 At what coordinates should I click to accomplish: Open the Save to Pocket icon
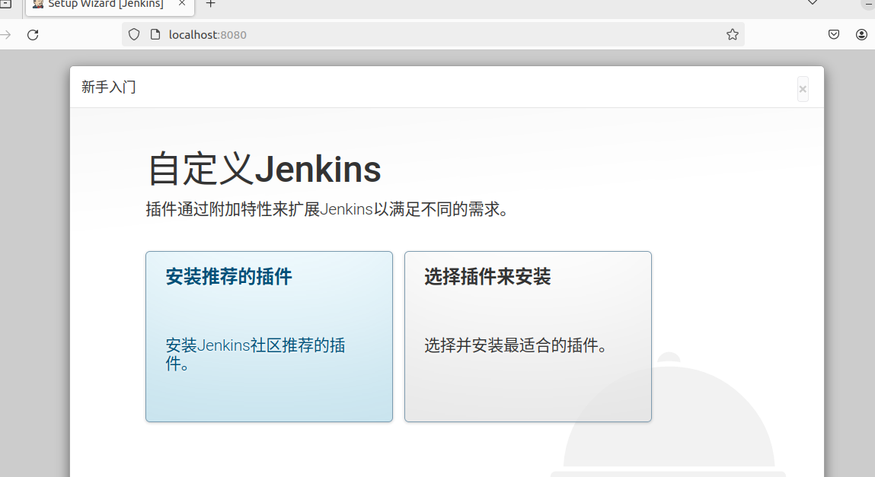834,34
